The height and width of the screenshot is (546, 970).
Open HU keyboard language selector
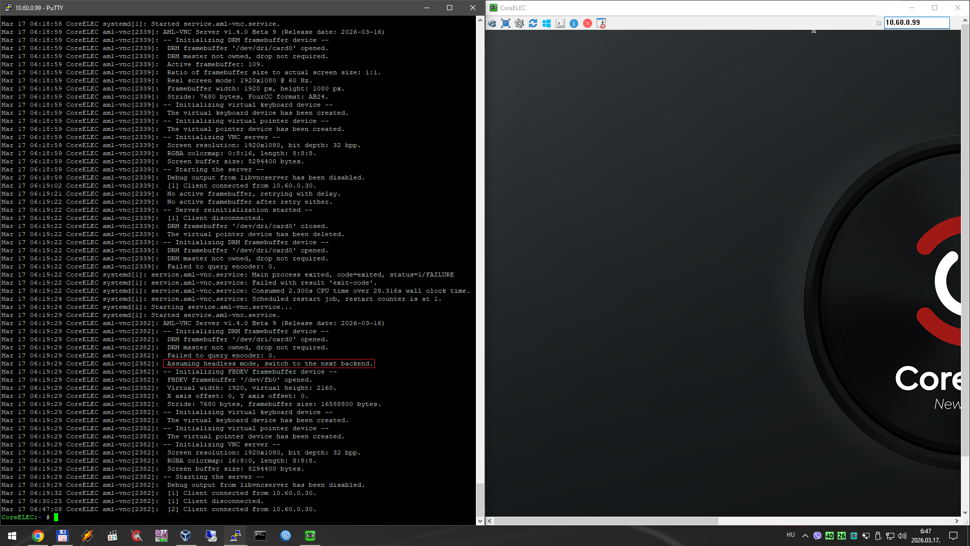pyautogui.click(x=791, y=535)
